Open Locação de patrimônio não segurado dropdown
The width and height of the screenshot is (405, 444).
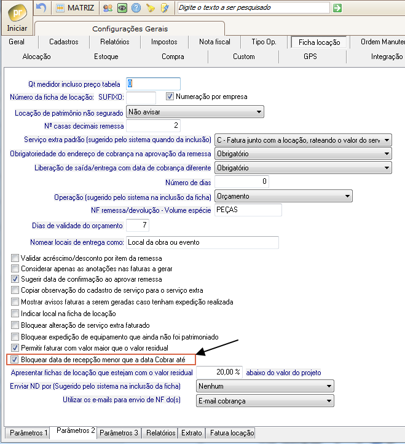pyautogui.click(x=195, y=112)
